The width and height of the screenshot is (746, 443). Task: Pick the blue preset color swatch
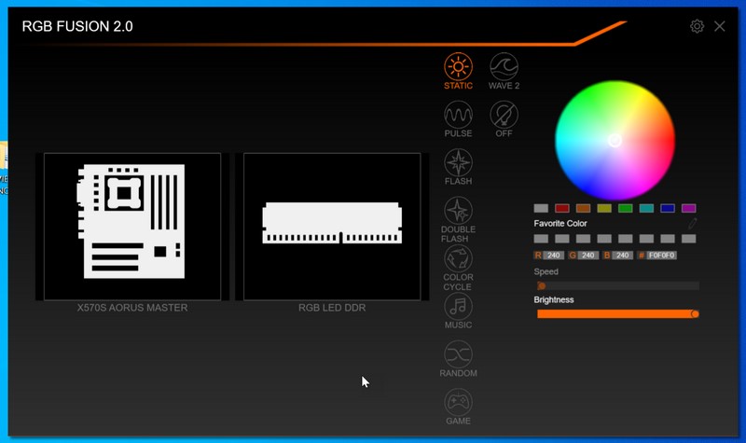(668, 208)
